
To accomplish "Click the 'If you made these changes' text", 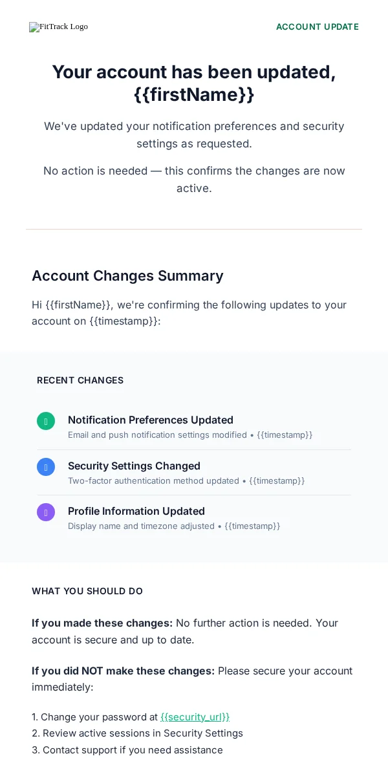I will point(102,623).
